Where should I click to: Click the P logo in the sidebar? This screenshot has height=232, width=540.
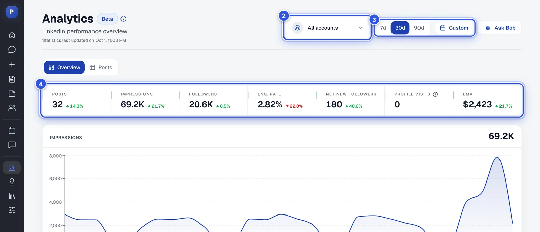12,12
